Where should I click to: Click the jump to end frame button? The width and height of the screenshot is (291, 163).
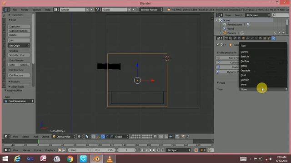(163, 150)
